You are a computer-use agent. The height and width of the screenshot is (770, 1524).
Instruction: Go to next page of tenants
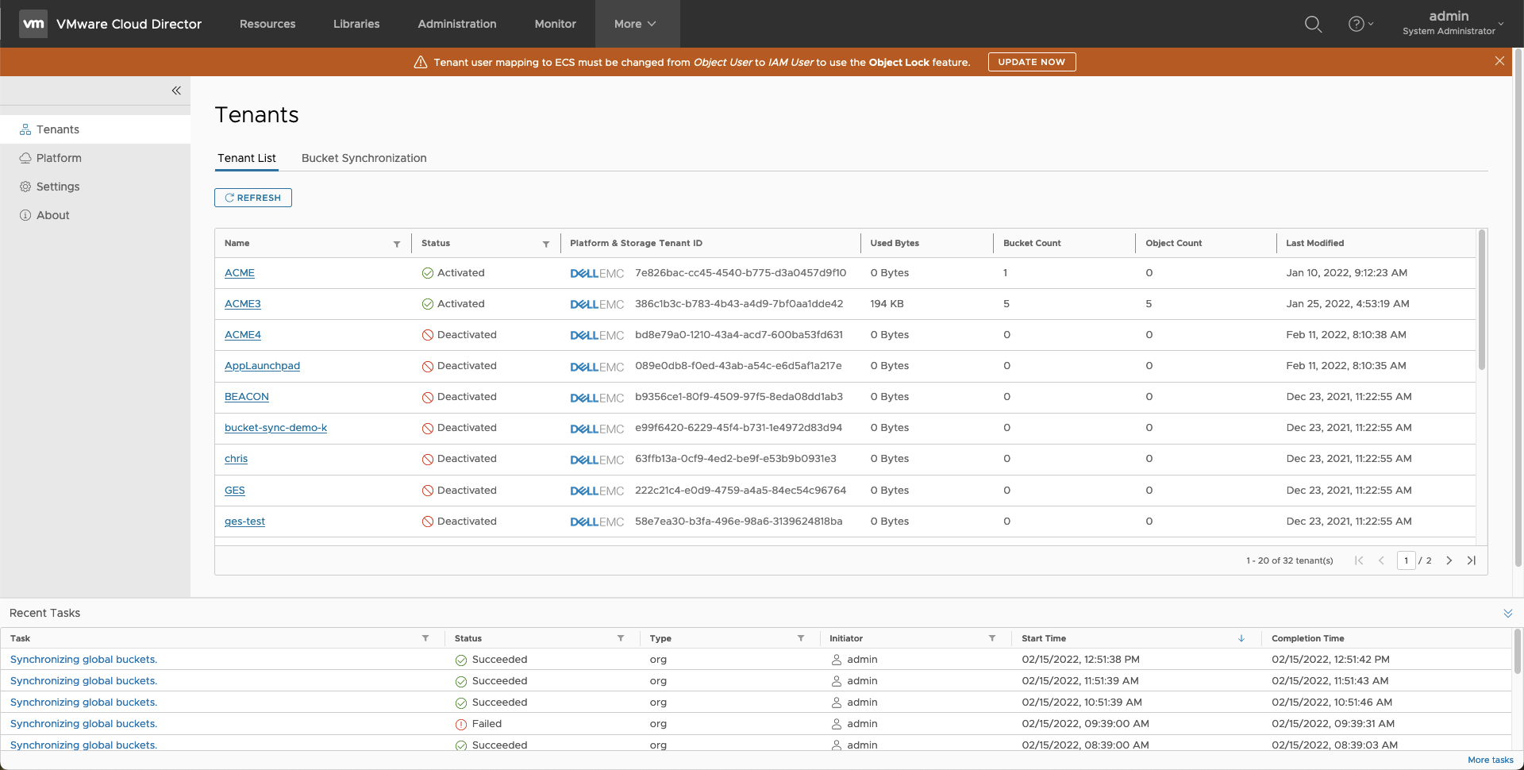tap(1449, 560)
